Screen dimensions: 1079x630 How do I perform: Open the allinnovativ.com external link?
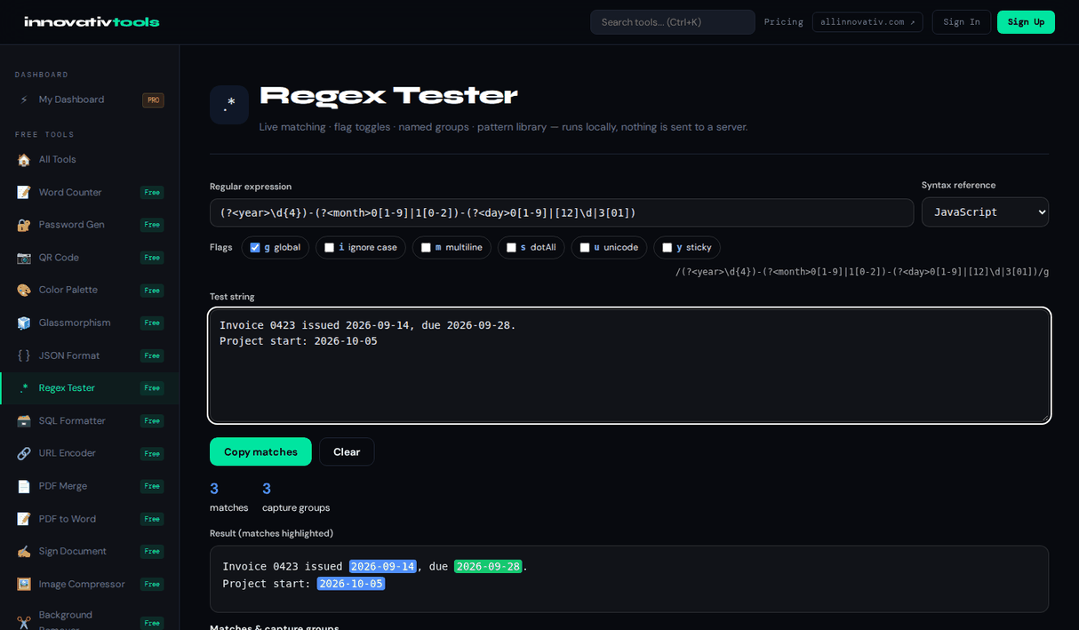[x=867, y=22]
